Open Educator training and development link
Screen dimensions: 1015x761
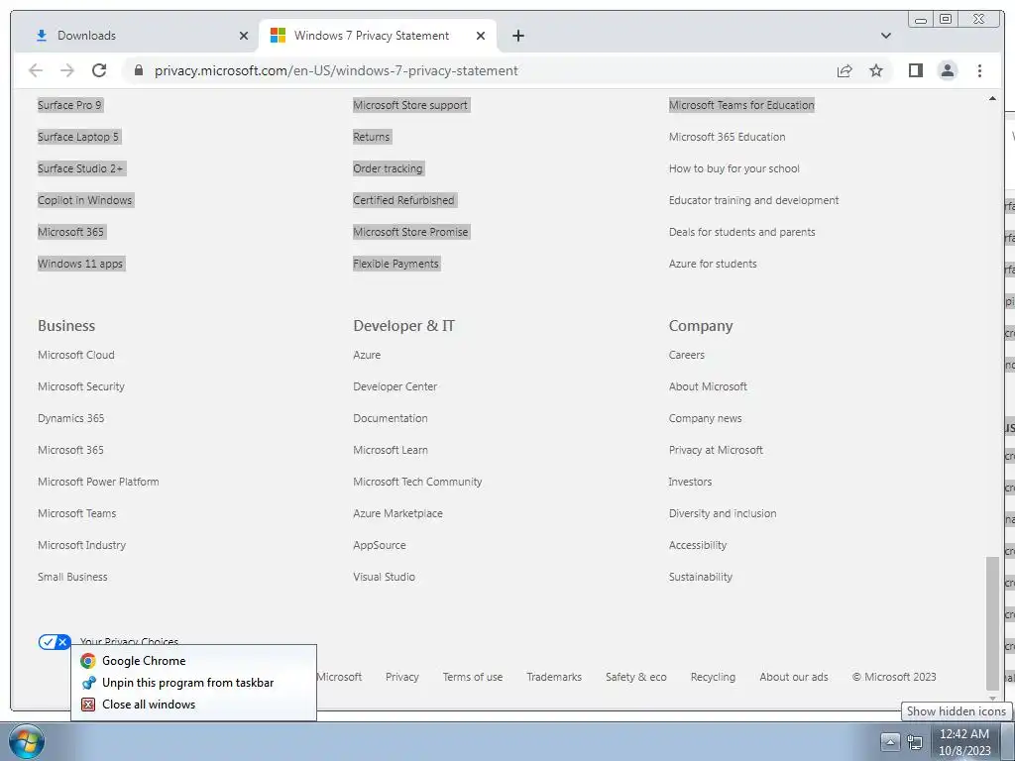(754, 200)
